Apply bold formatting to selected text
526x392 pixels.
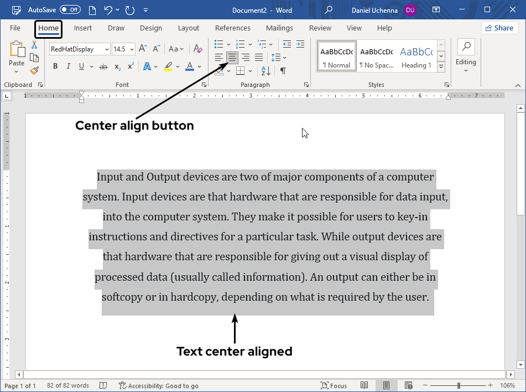click(x=55, y=66)
